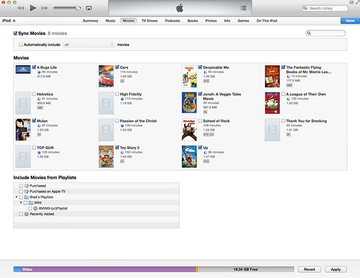Click the Rewind previous track button
The width and height of the screenshot is (360, 278).
click(20, 8)
